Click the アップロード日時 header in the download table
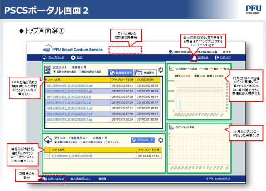This screenshot has height=191, width=266. click(149, 150)
